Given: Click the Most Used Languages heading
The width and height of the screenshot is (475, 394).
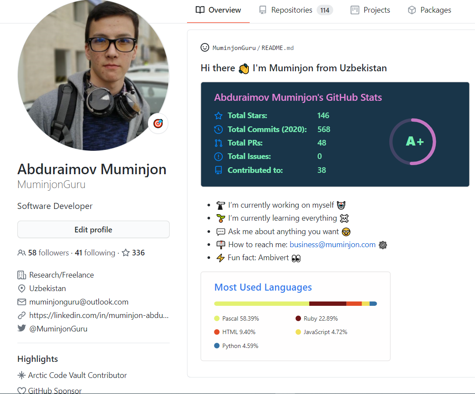Looking at the screenshot, I should coord(263,287).
